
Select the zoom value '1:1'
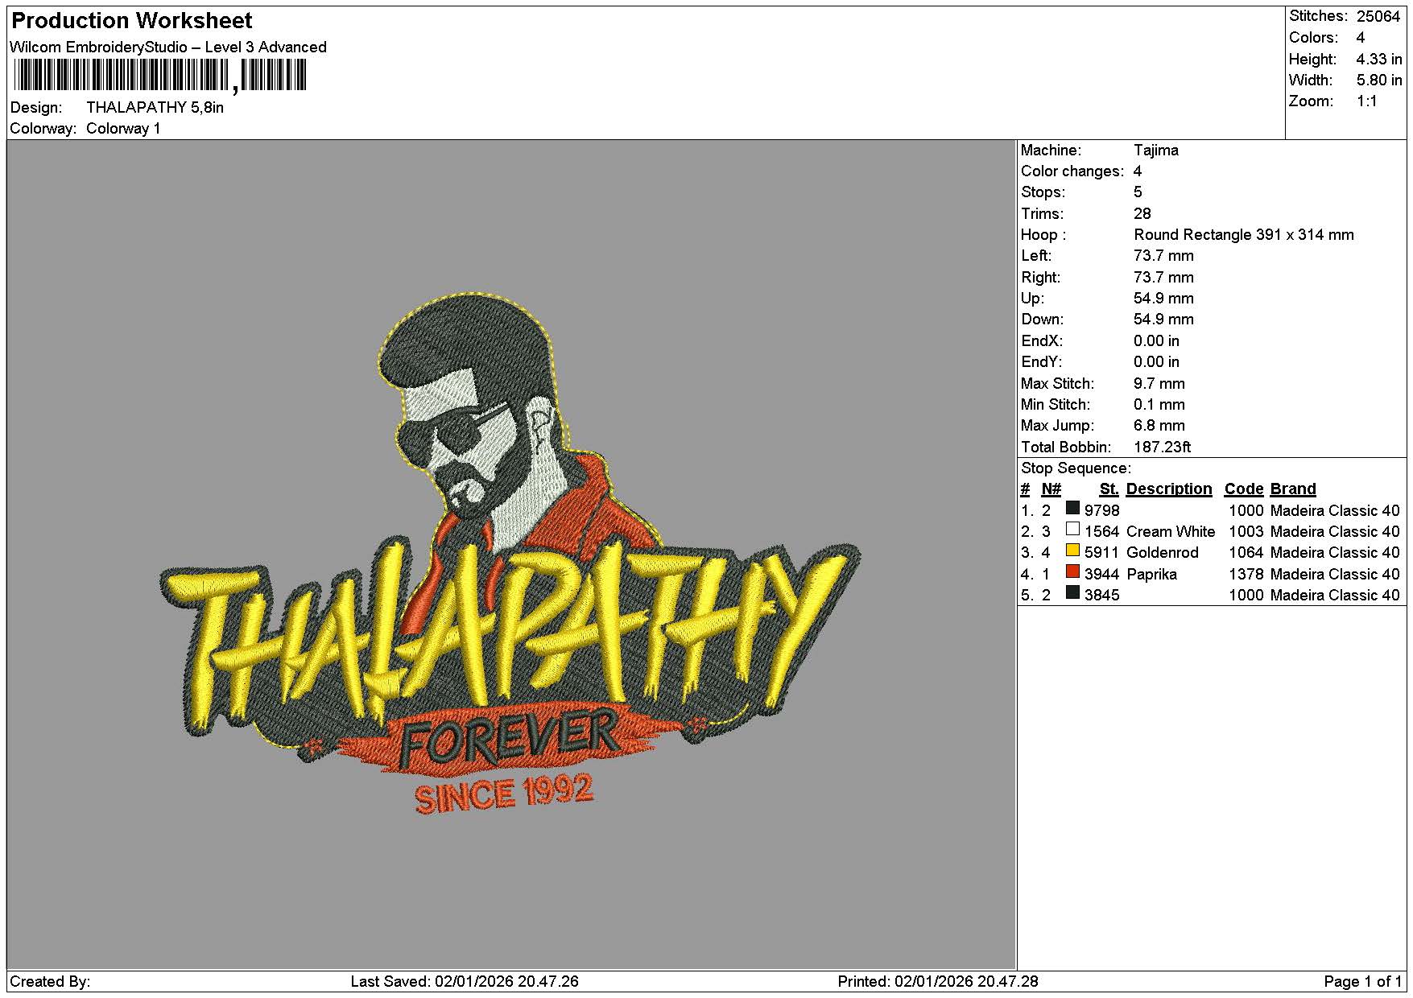pos(1367,101)
